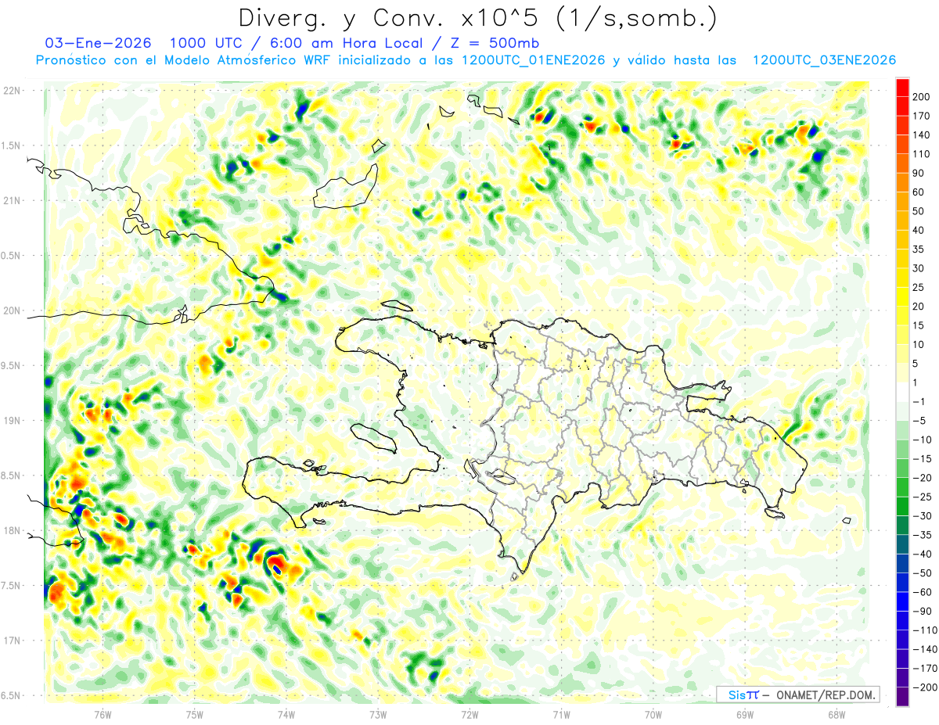Click the -35 color bar value
The height and width of the screenshot is (725, 939).
click(x=923, y=535)
